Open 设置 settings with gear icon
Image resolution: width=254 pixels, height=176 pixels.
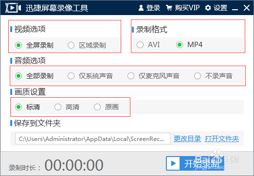coord(216,8)
